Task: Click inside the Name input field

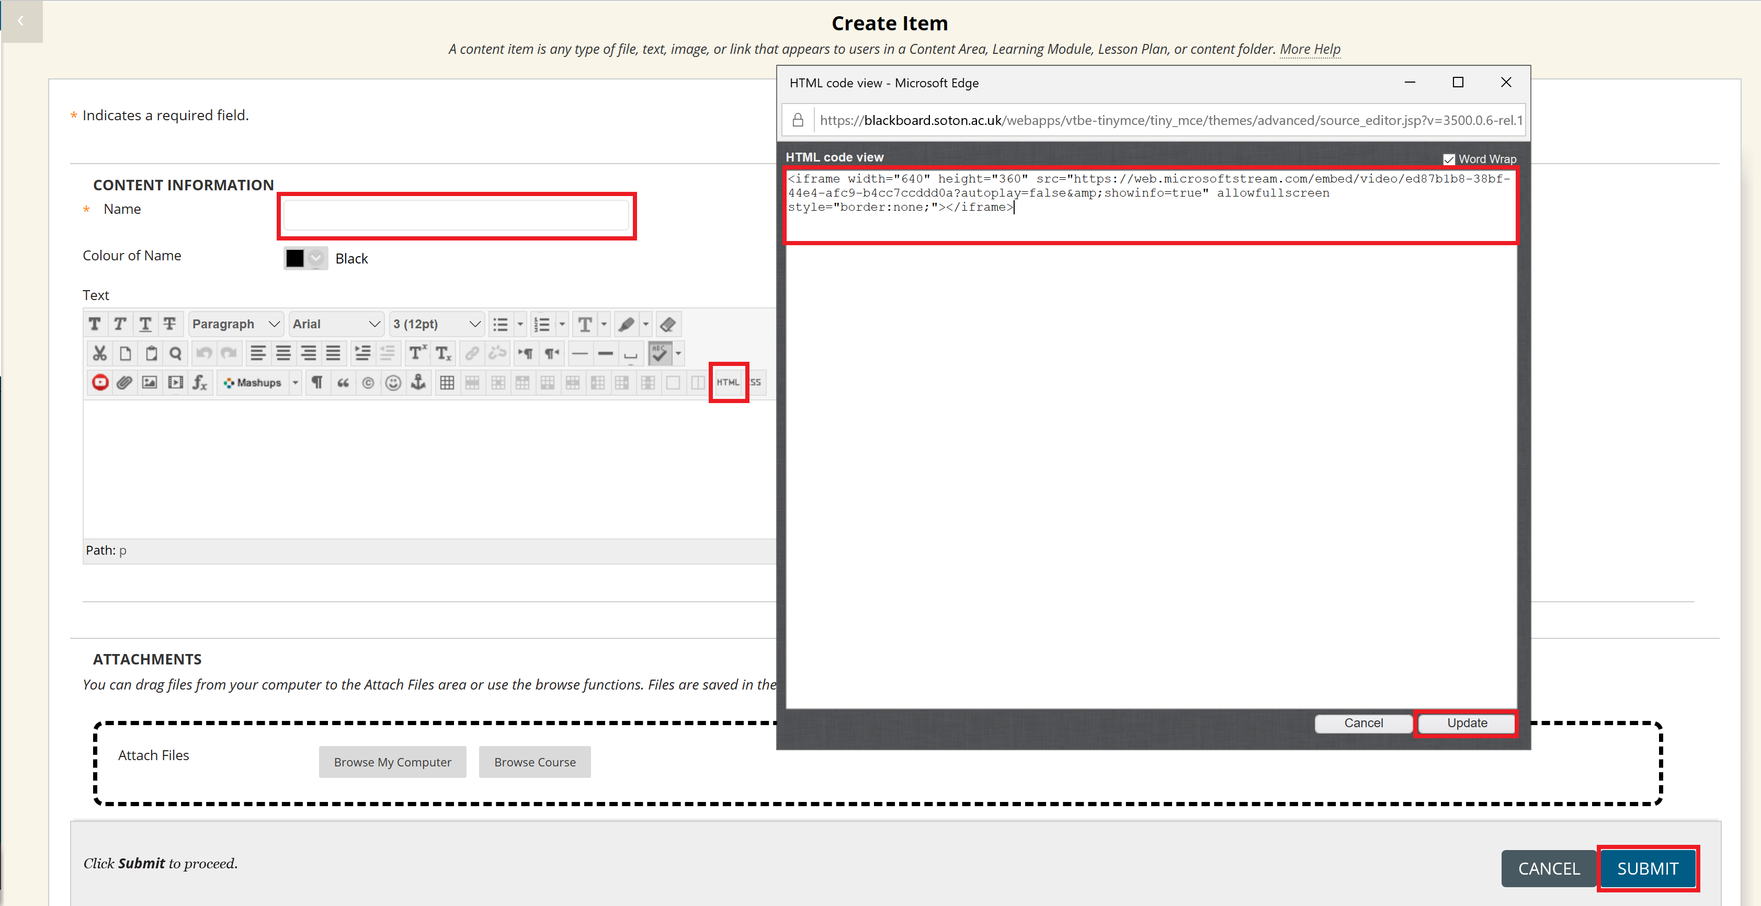Action: tap(456, 216)
